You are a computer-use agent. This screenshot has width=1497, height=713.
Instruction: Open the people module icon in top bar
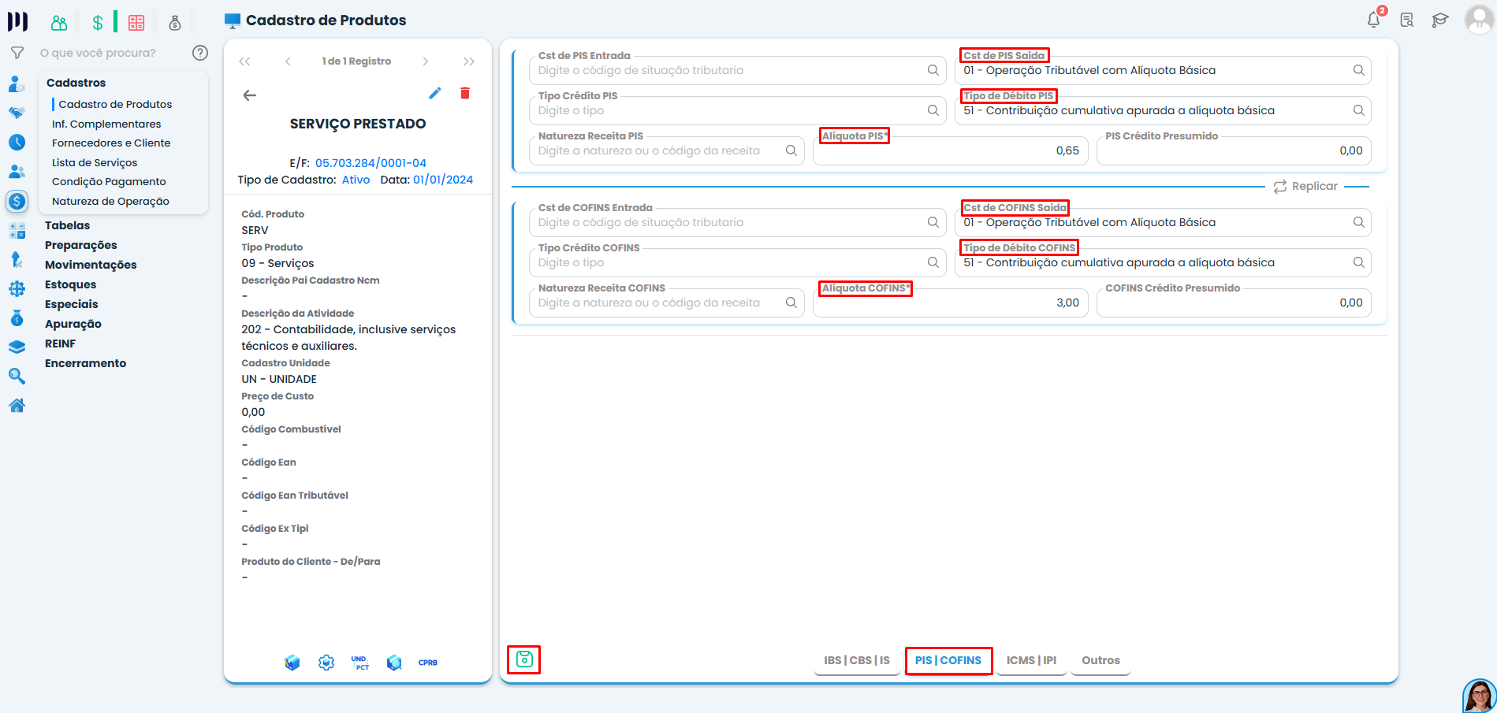pyautogui.click(x=59, y=23)
